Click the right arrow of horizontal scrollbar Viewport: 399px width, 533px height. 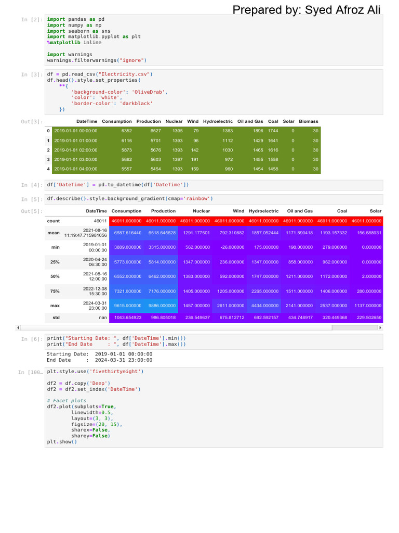click(x=380, y=328)
